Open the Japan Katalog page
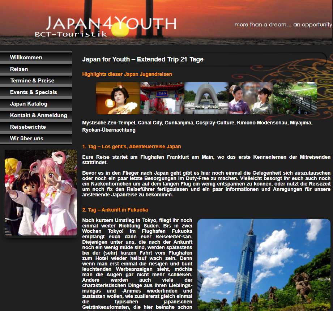Screen dimensions: 333x311 [36, 104]
